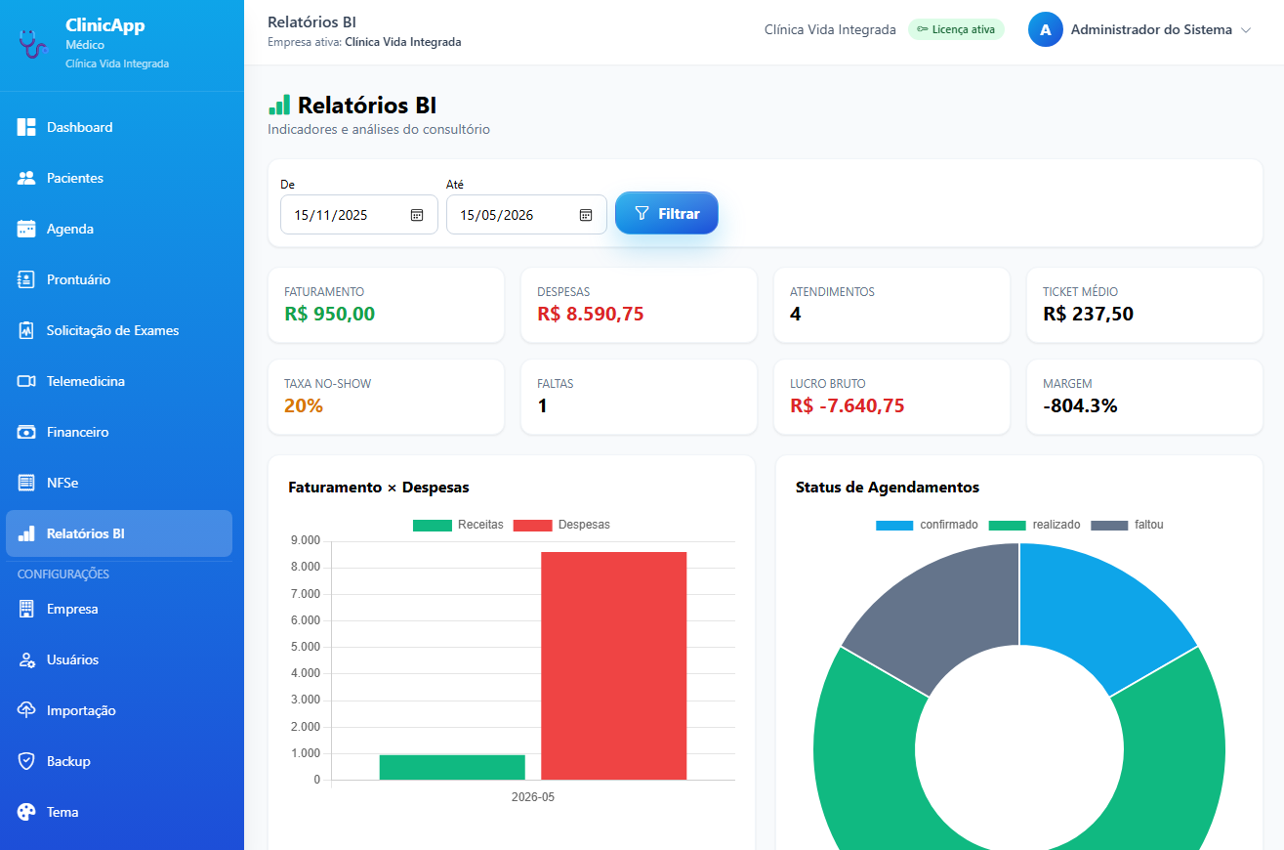Image resolution: width=1284 pixels, height=850 pixels.
Task: Open the Importação cloud upload icon
Action: 26,710
